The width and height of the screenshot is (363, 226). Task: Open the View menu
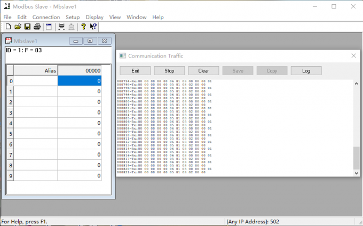pyautogui.click(x=115, y=17)
